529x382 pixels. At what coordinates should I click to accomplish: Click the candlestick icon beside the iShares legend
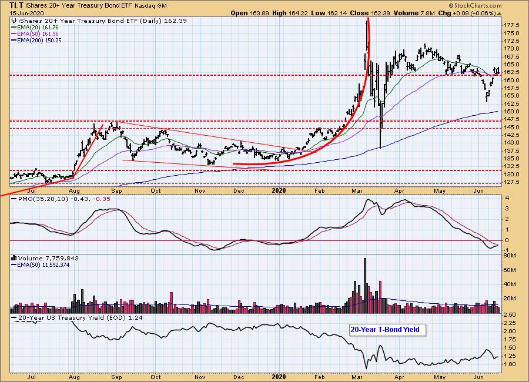[15, 21]
